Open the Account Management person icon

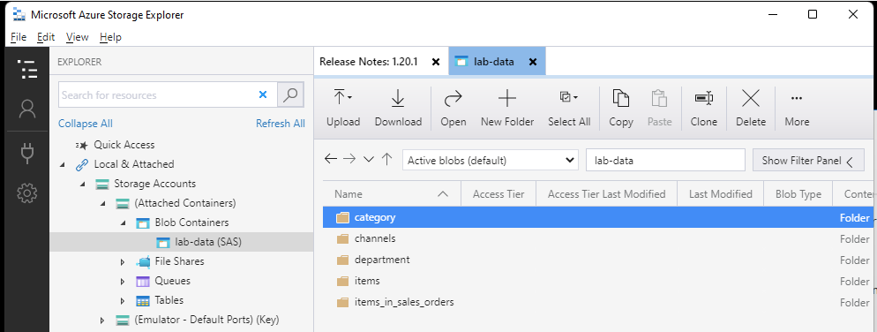[x=27, y=109]
